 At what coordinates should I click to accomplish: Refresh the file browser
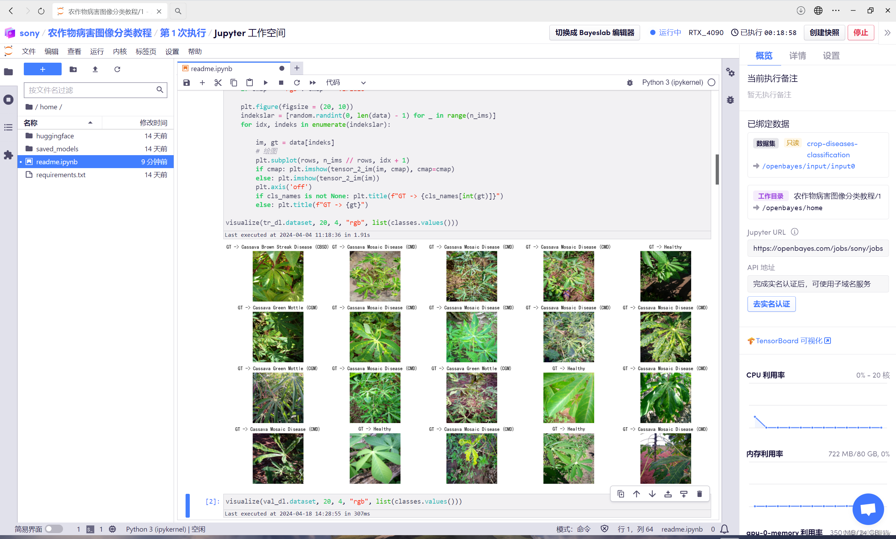[117, 69]
